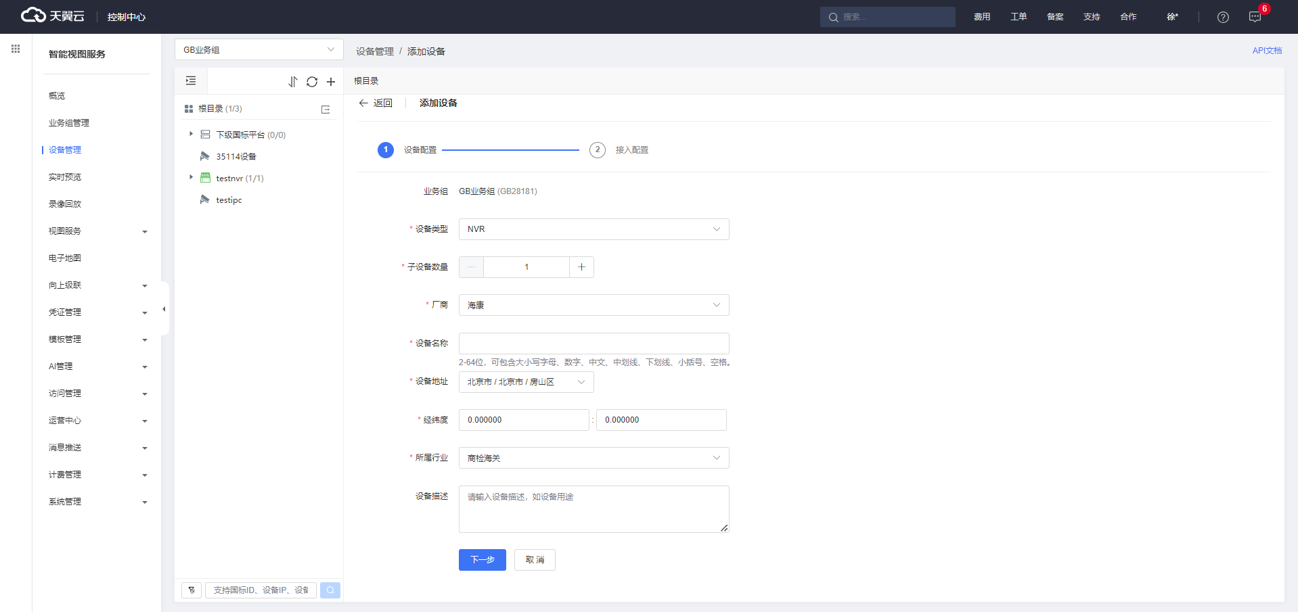Expand the testnvr tree node

[x=191, y=177]
